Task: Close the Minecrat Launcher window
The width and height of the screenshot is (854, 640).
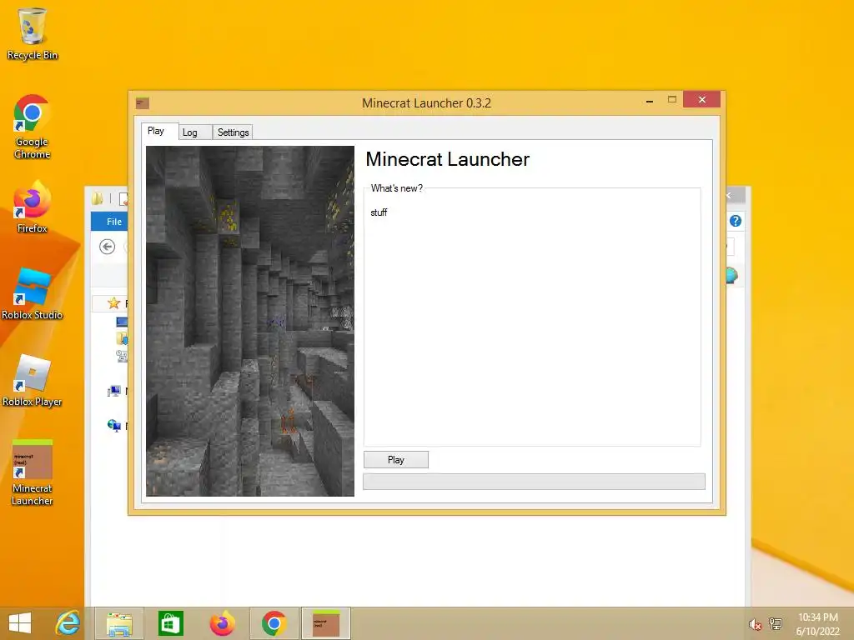Action: 702,100
